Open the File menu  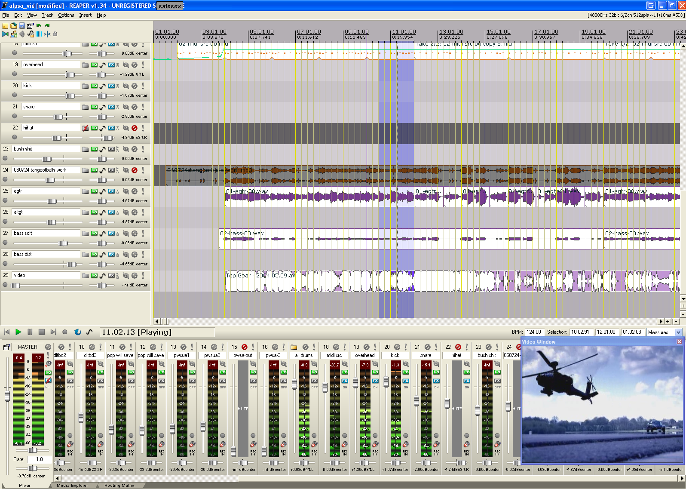point(6,15)
